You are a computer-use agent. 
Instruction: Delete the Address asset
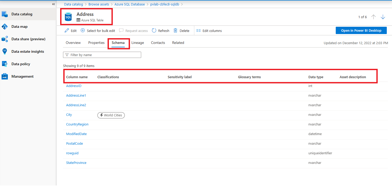point(182,31)
